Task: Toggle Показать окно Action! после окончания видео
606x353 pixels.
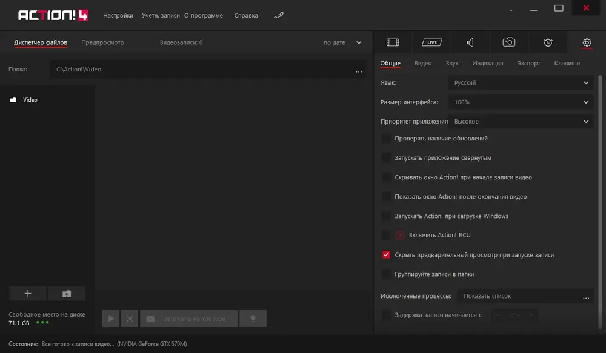Action: point(386,196)
